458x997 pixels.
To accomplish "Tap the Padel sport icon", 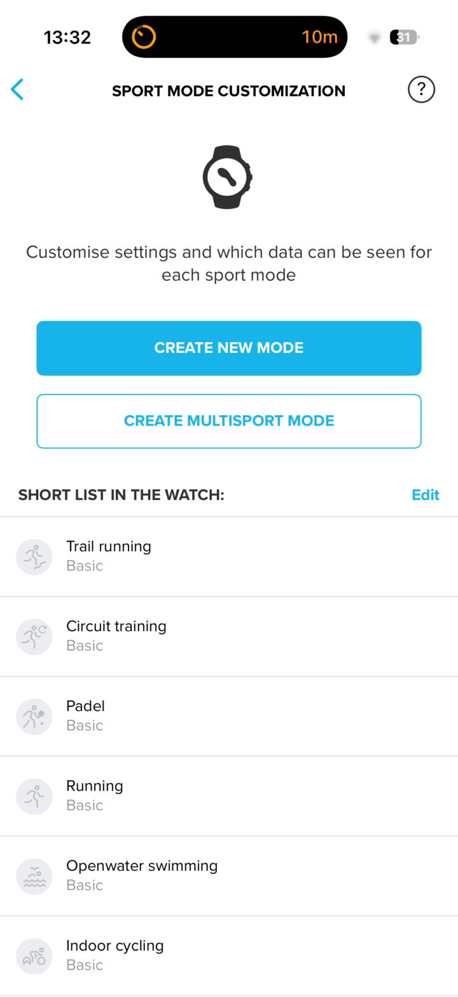I will coord(34,716).
